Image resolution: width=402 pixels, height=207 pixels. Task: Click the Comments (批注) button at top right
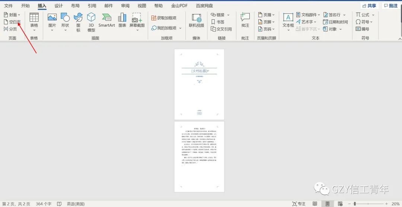point(391,6)
